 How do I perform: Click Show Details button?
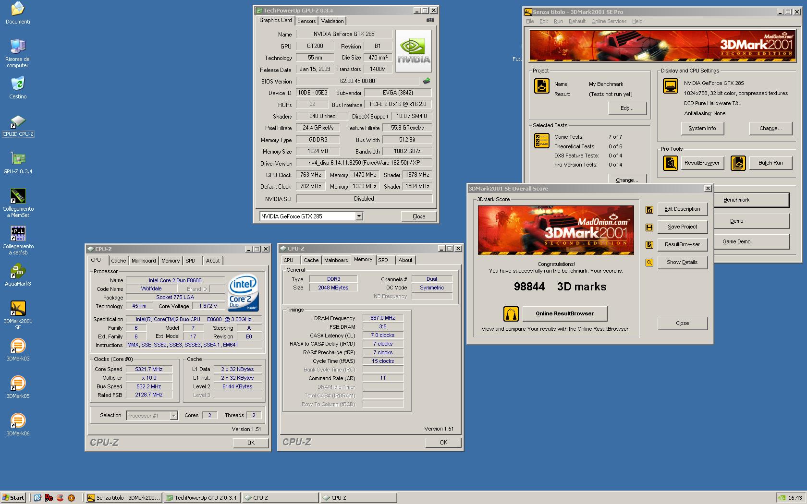(x=682, y=263)
